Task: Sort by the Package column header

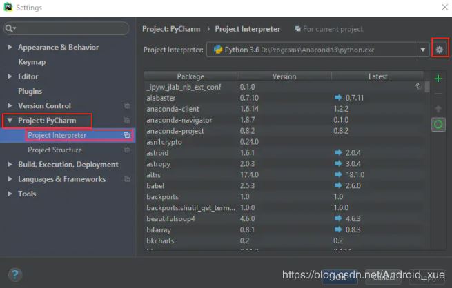Action: [x=190, y=76]
